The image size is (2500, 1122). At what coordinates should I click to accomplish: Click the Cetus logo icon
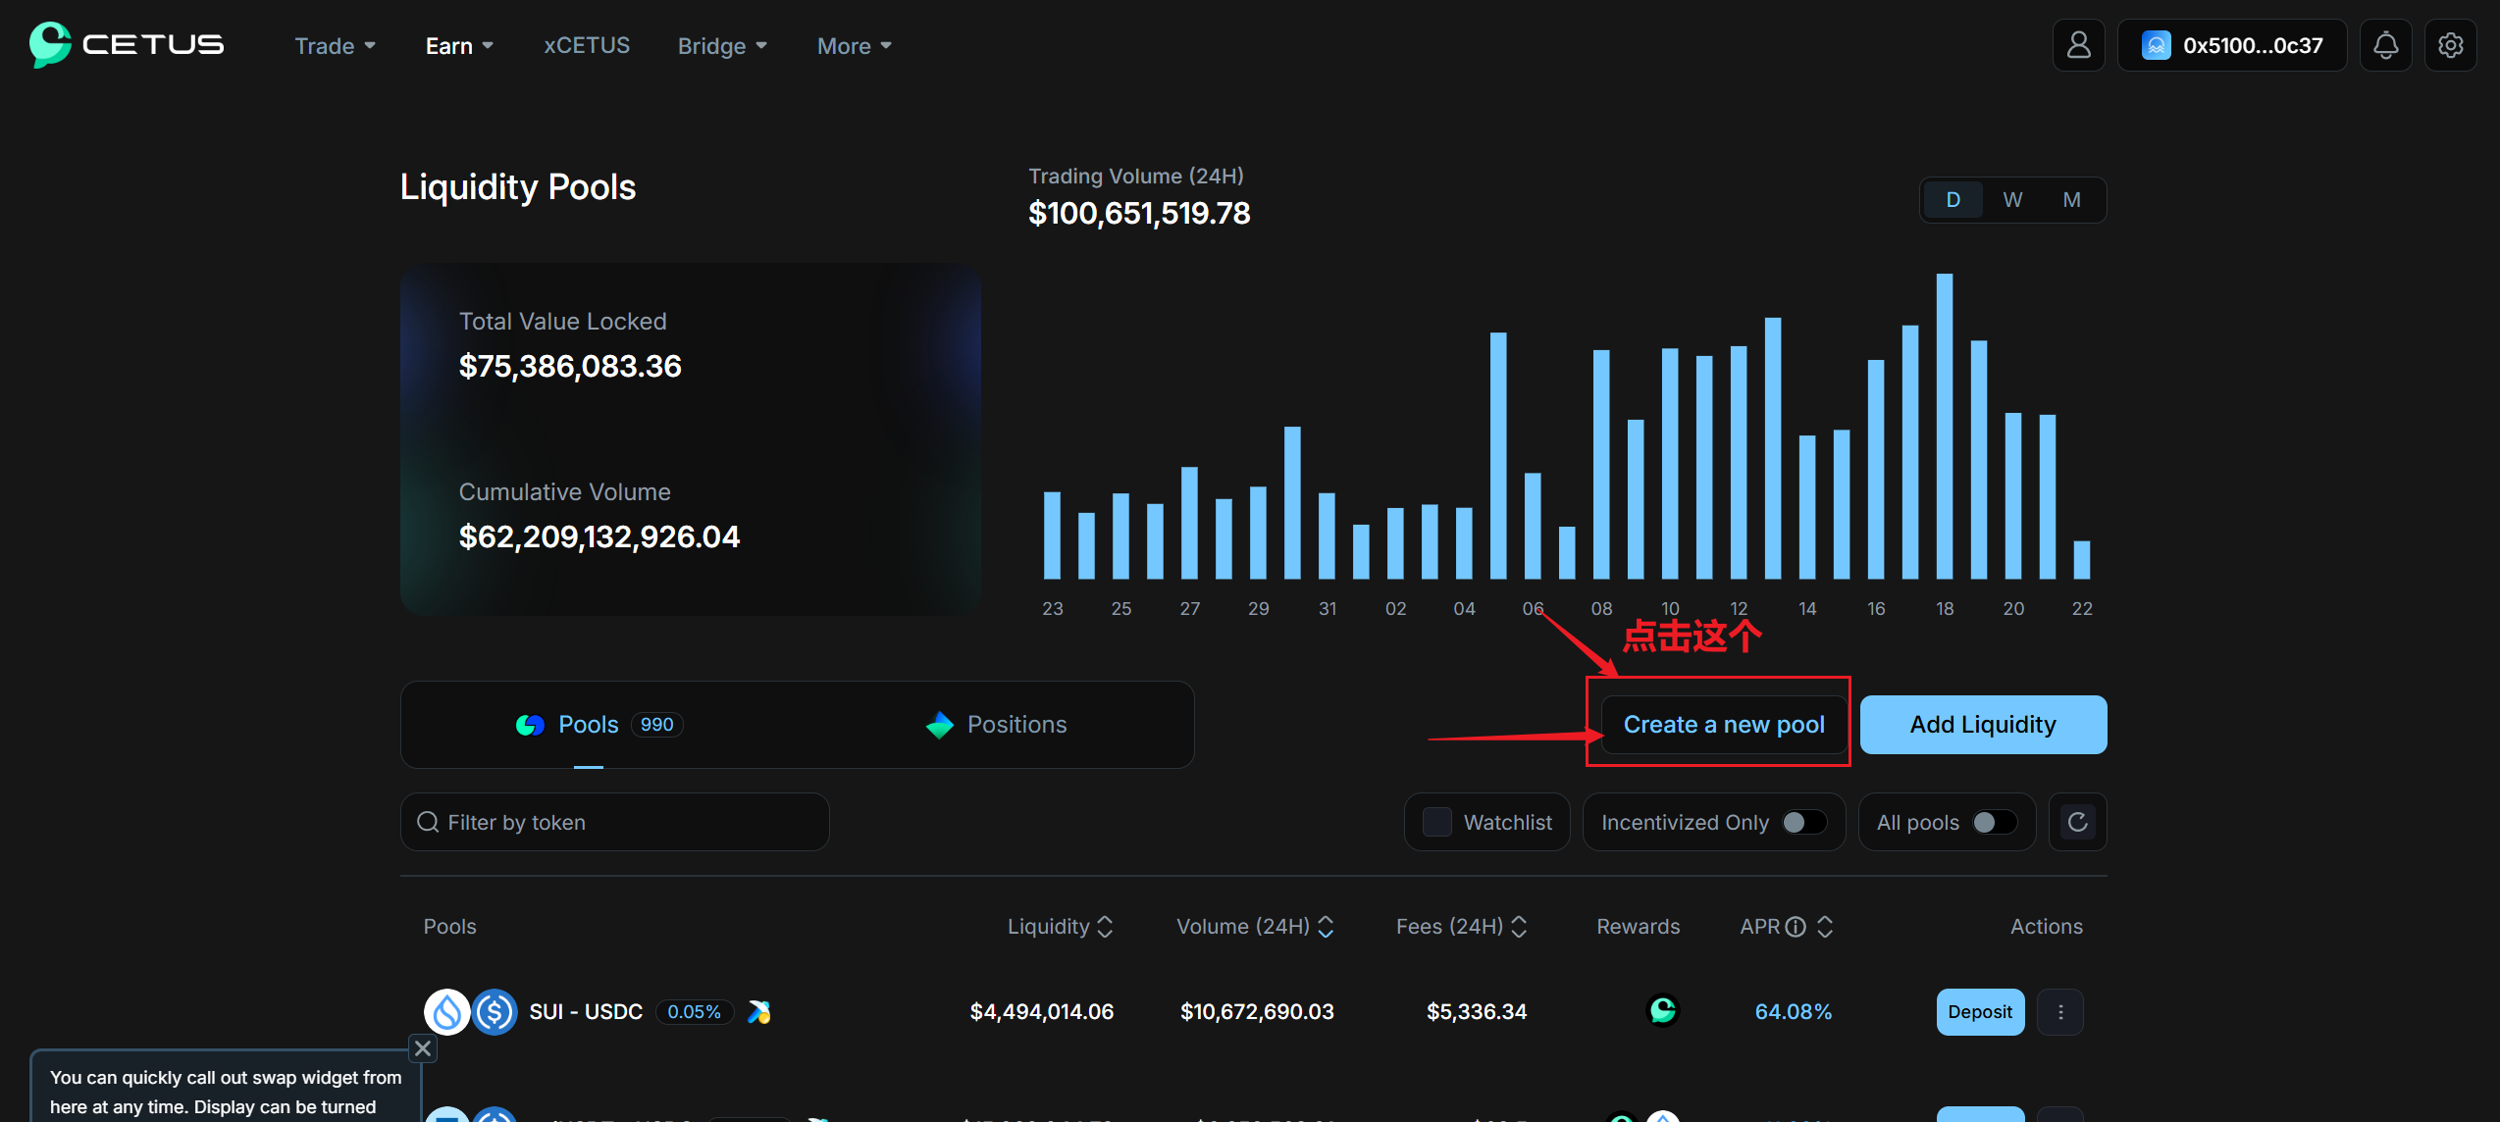50,44
